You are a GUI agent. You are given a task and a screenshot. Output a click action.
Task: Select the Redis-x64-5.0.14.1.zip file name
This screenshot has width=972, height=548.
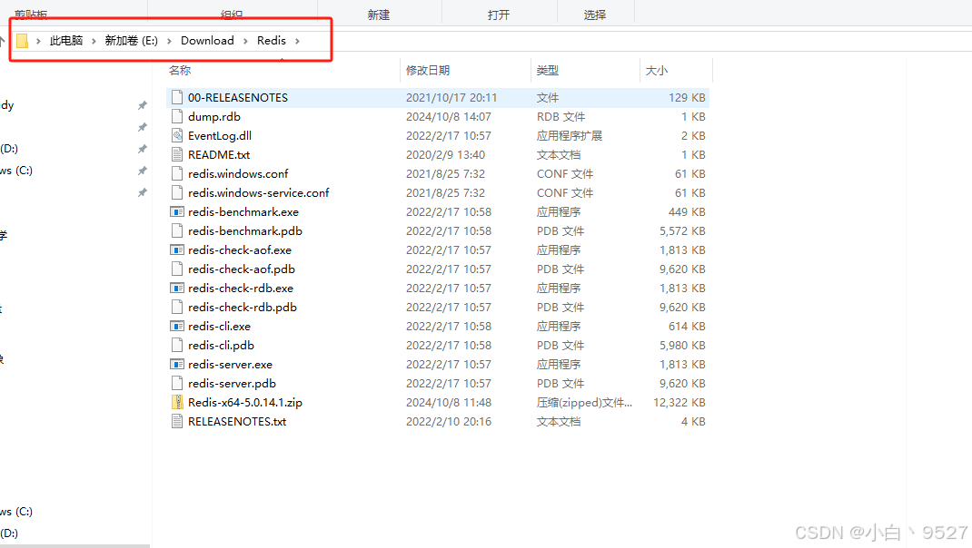(245, 403)
